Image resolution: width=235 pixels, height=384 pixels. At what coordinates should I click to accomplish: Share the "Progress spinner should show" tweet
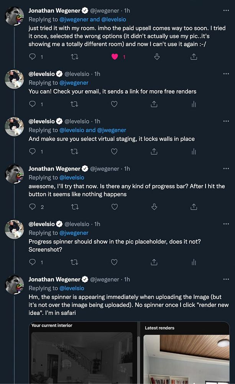(154, 262)
